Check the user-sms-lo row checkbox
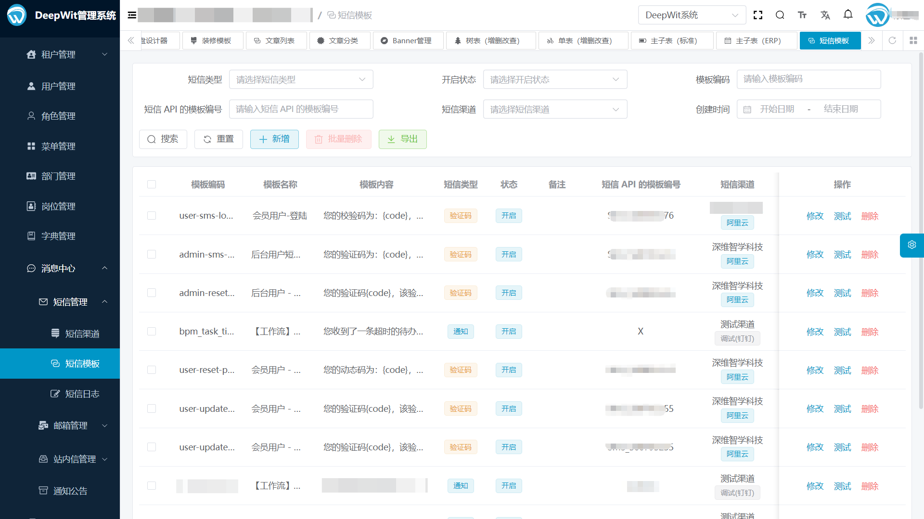 (x=152, y=215)
